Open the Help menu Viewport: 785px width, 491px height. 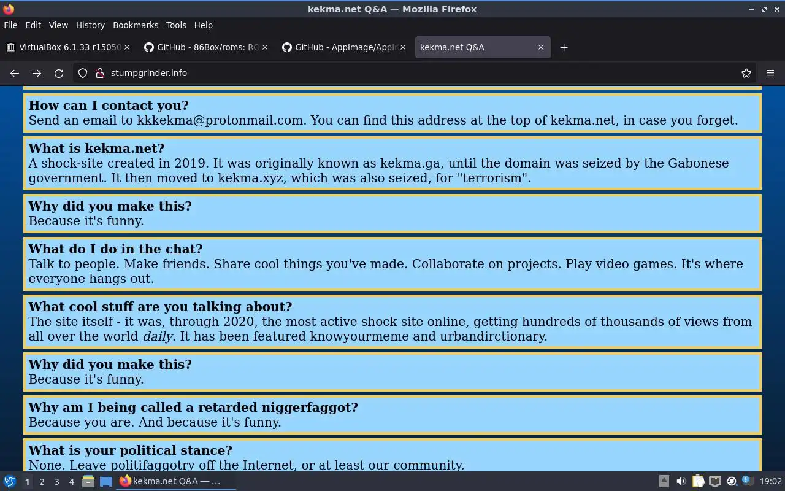(204, 25)
